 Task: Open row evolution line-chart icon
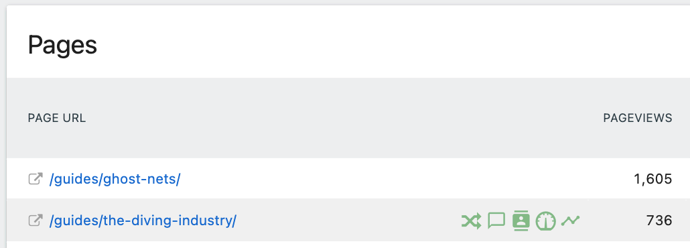[570, 220]
